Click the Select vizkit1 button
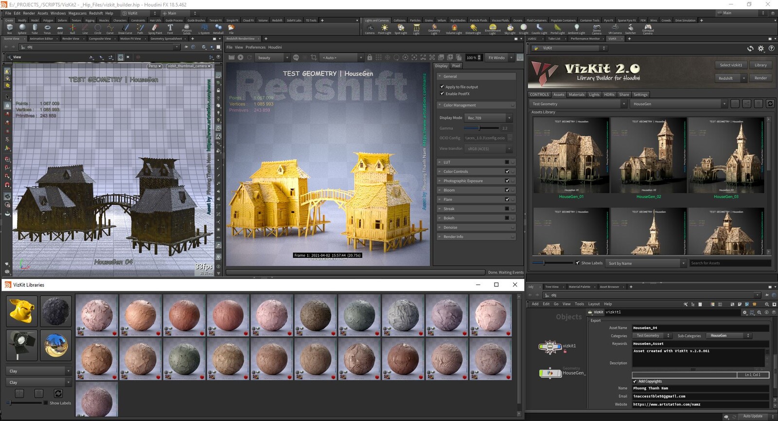This screenshot has height=421, width=778. click(731, 65)
